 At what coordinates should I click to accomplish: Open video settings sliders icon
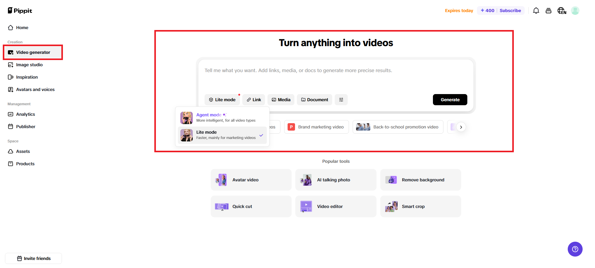click(x=341, y=100)
